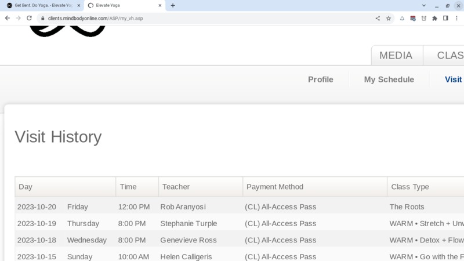Go back to the previous page
The width and height of the screenshot is (464, 261).
8,18
